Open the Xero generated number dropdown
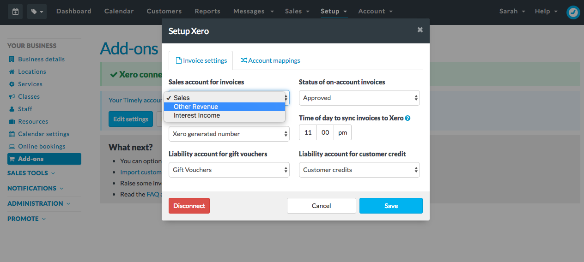584x262 pixels. tap(229, 134)
